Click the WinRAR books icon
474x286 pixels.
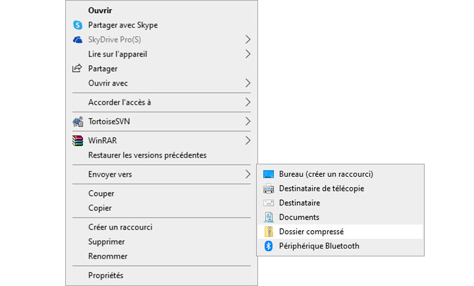77,141
